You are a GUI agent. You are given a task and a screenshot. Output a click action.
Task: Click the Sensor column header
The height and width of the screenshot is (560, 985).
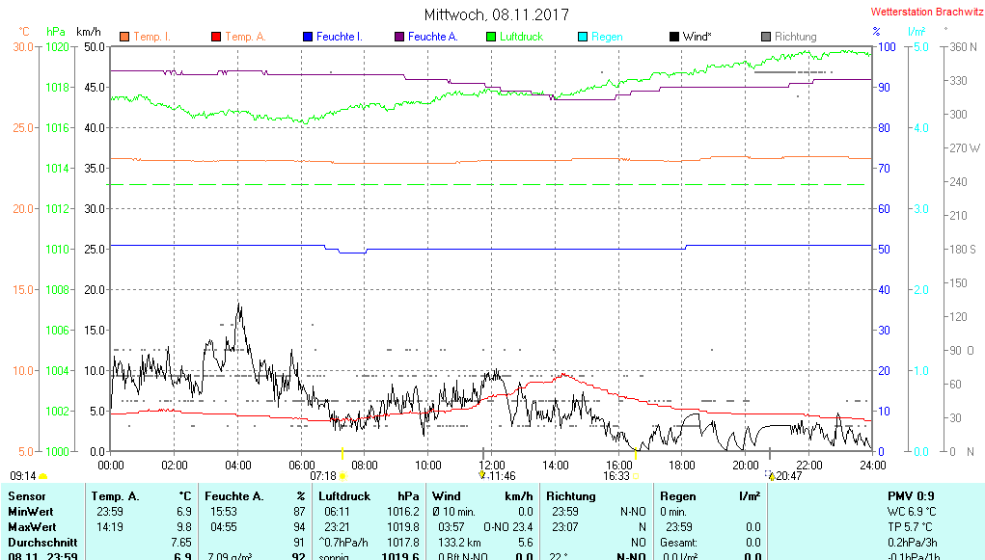(x=26, y=496)
